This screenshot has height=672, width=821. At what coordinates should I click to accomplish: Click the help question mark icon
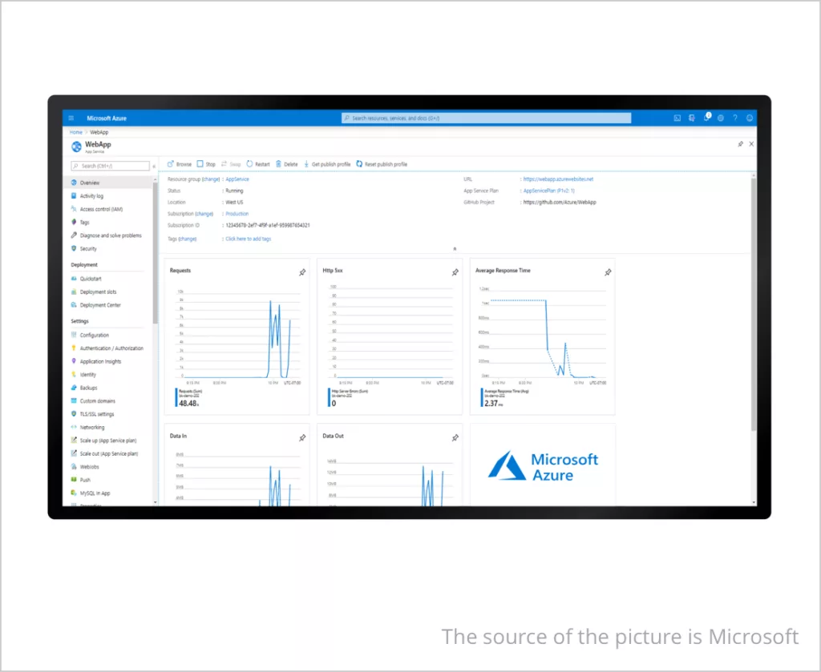734,119
